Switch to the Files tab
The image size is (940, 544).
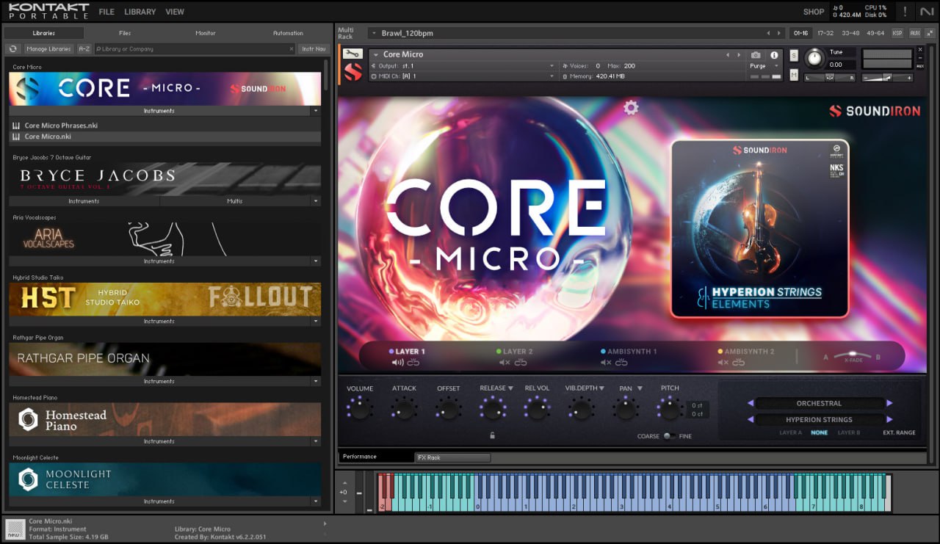tap(125, 33)
